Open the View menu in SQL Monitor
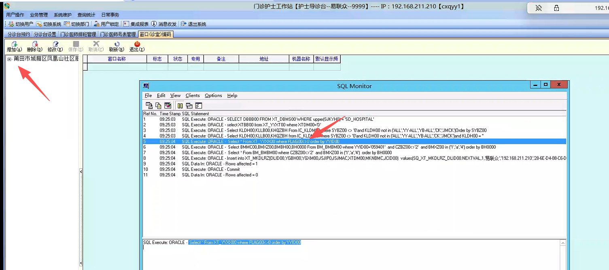This screenshot has width=609, height=270. (x=175, y=96)
